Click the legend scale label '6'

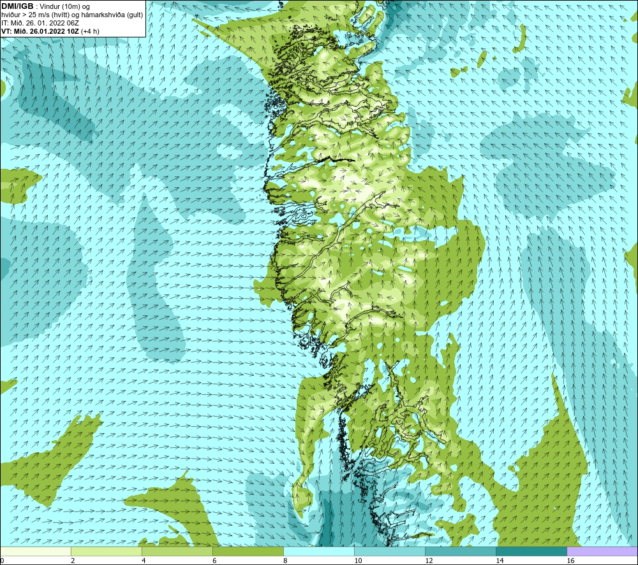coord(214,561)
